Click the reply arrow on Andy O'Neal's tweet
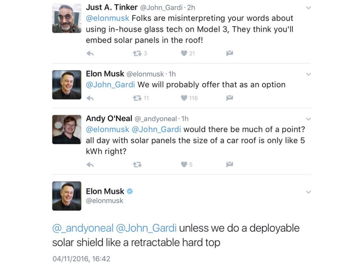 pyautogui.click(x=90, y=164)
